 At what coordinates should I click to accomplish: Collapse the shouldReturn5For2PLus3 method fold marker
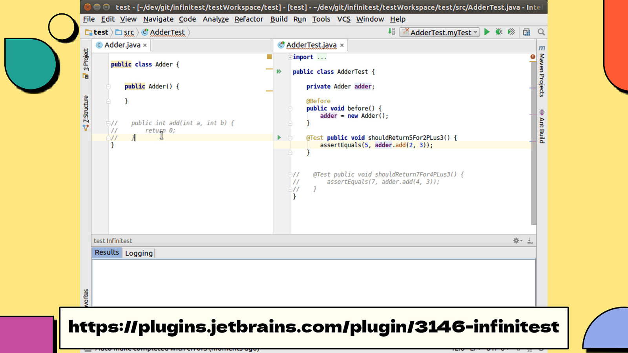click(290, 138)
